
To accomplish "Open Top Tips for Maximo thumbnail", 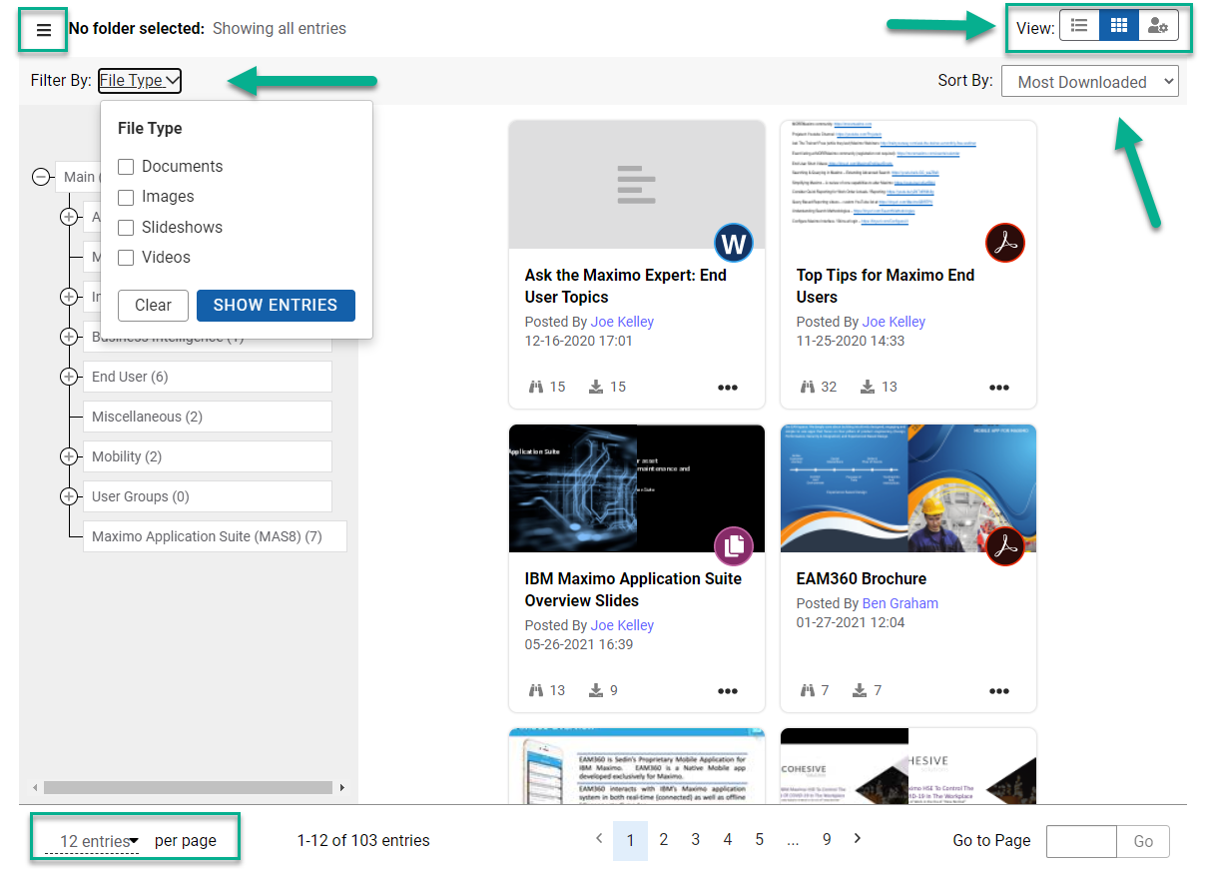I will pyautogui.click(x=908, y=185).
